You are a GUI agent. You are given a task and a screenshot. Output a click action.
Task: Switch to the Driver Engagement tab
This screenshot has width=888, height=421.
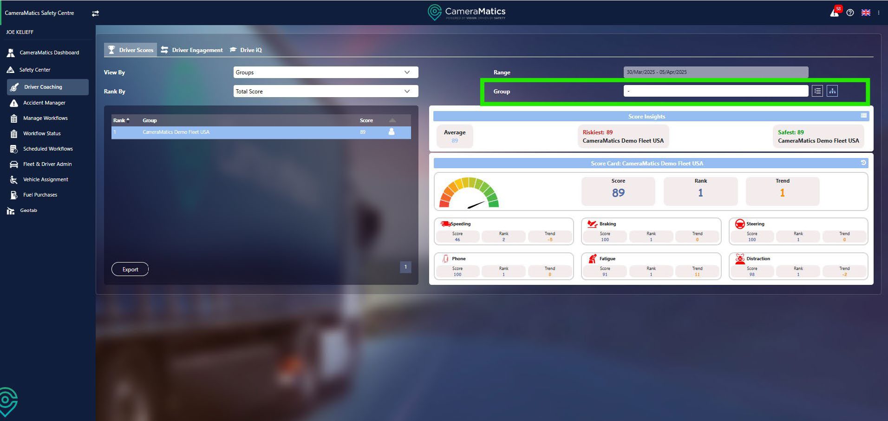(x=192, y=50)
